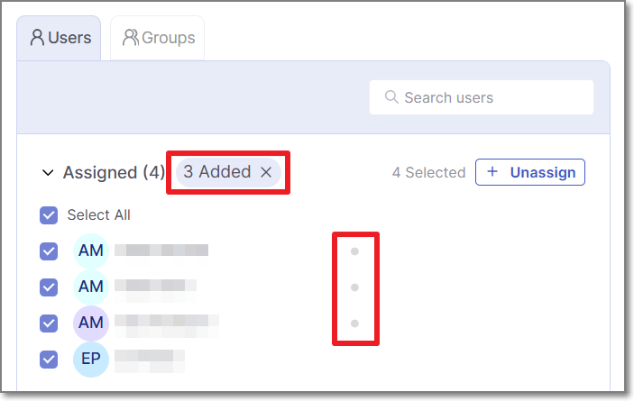Click the search magnifier icon
The height and width of the screenshot is (401, 634).
point(391,97)
